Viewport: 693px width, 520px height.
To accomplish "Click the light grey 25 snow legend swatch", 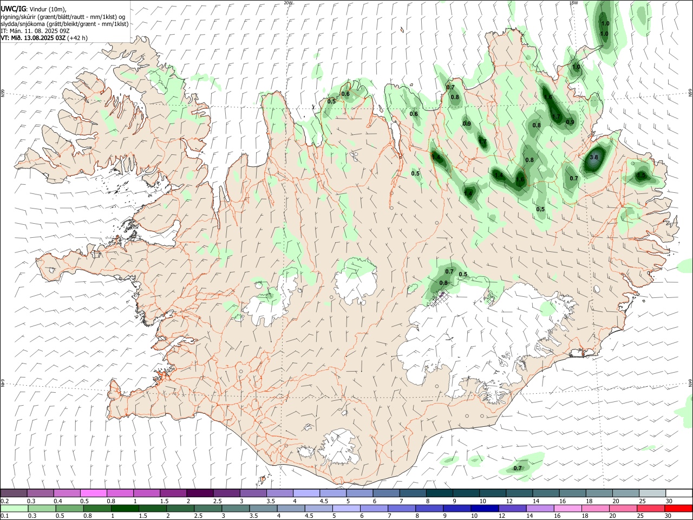I will 652,493.
